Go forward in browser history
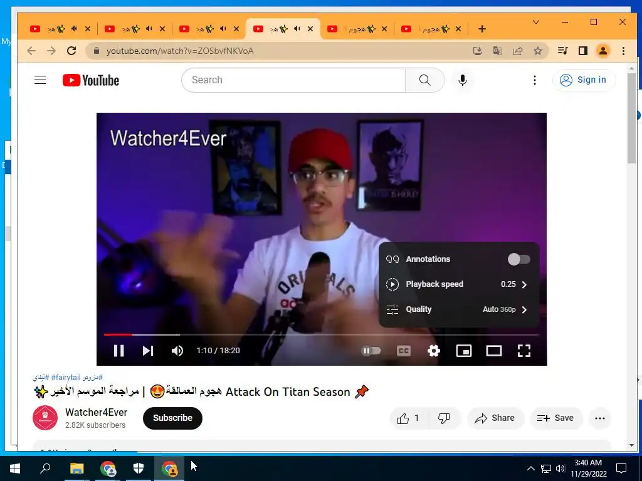The height and width of the screenshot is (481, 642). coord(51,51)
